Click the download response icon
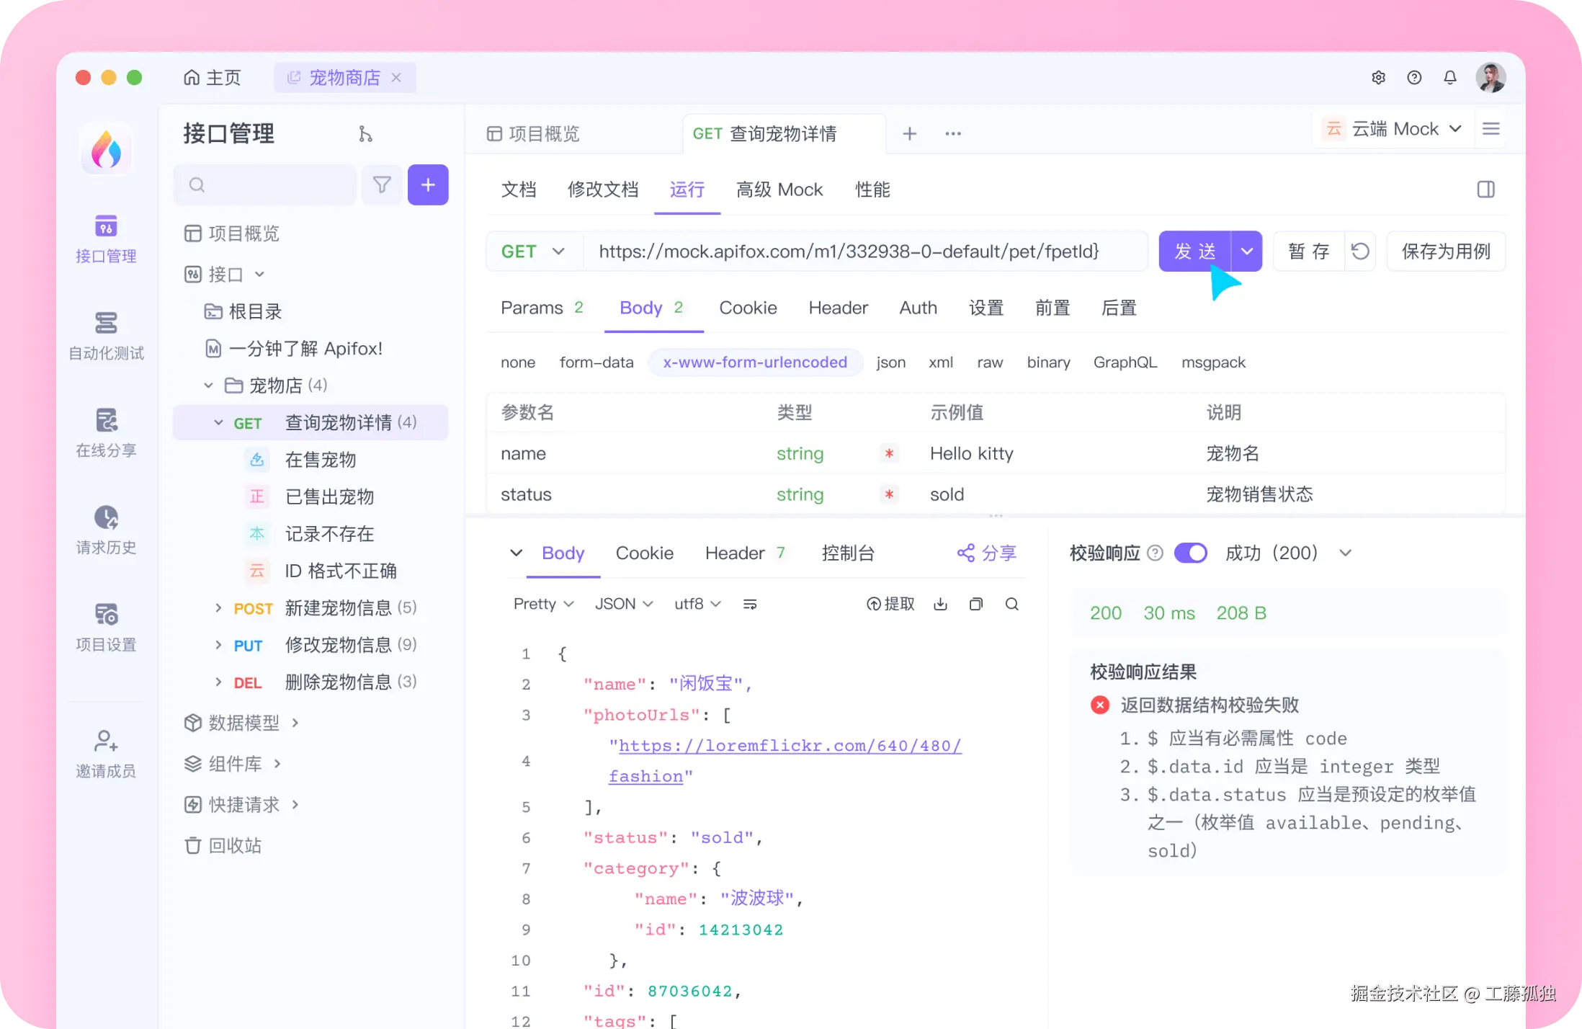1582x1029 pixels. point(940,604)
